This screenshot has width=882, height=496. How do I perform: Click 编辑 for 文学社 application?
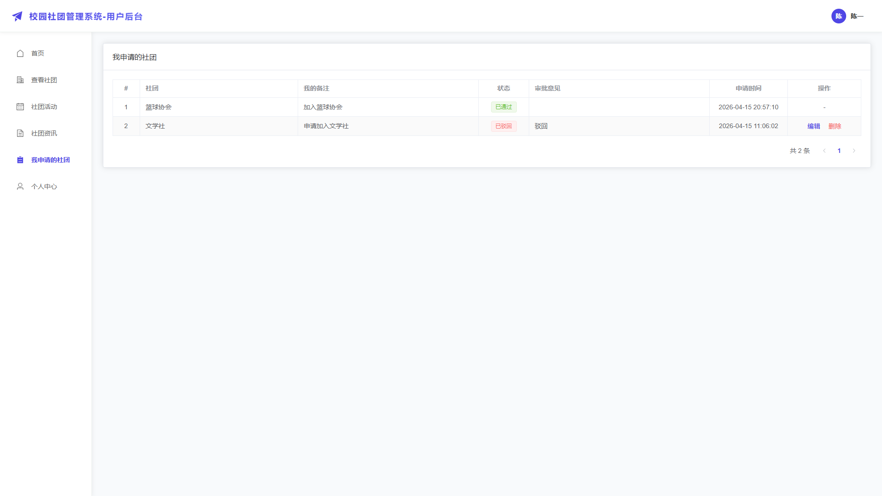pos(814,126)
